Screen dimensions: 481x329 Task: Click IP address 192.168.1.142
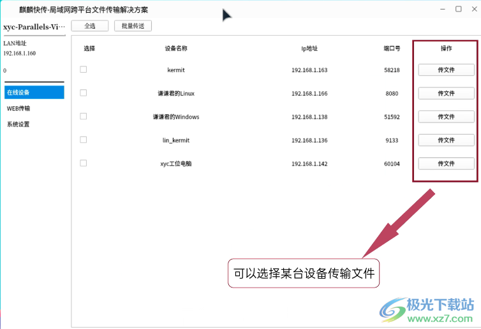(309, 164)
